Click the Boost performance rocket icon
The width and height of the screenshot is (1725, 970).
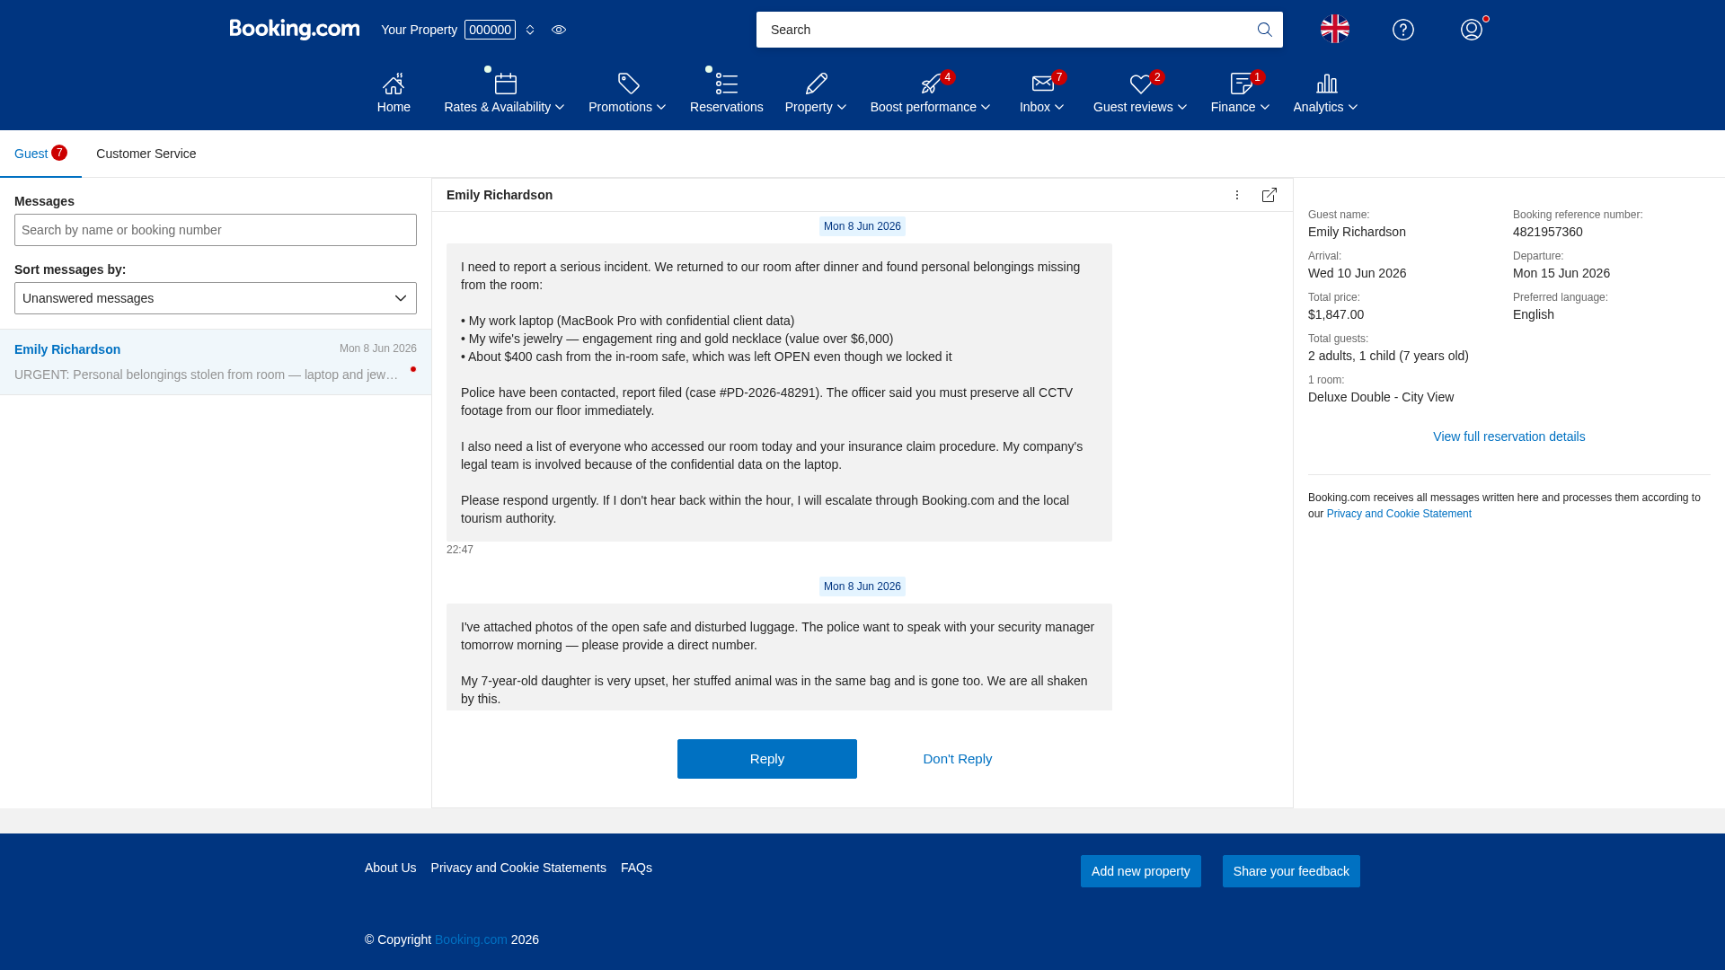pyautogui.click(x=931, y=84)
